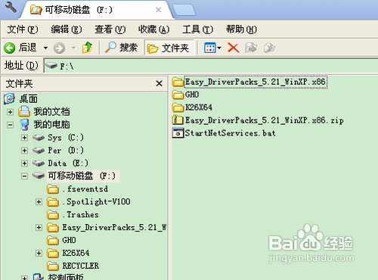The width and height of the screenshot is (378, 280).
Task: Open the 工具(T) menu
Action: 197,30
